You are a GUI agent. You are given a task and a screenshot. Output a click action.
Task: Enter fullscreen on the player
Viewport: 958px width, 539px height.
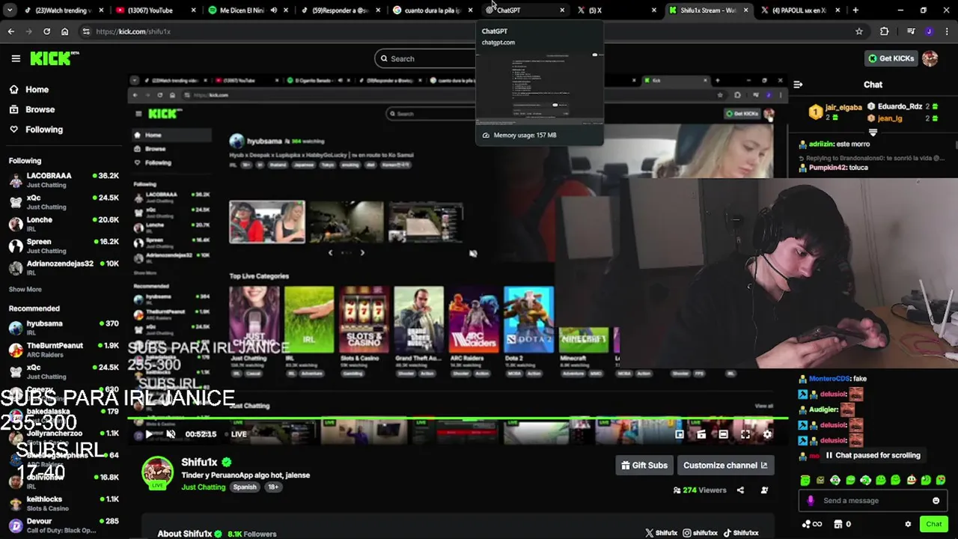(x=745, y=434)
